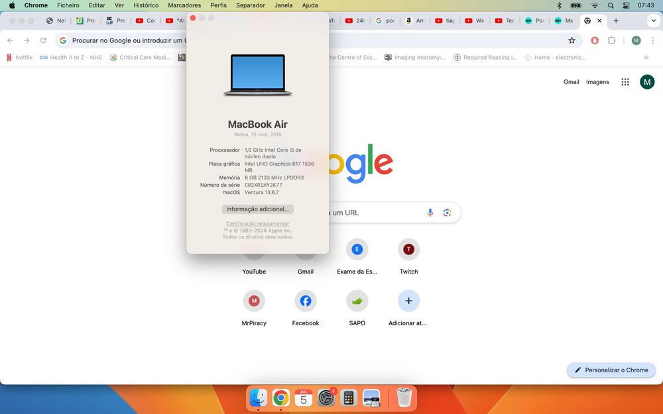This screenshot has width=663, height=414.
Task: Bookmark this tab with the star icon
Action: (572, 40)
